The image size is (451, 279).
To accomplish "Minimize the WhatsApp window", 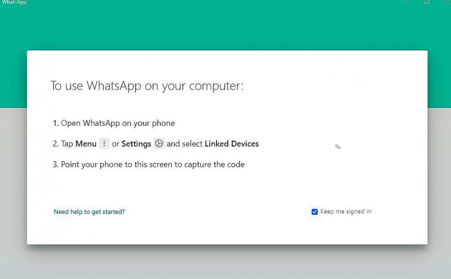I will pyautogui.click(x=407, y=2).
